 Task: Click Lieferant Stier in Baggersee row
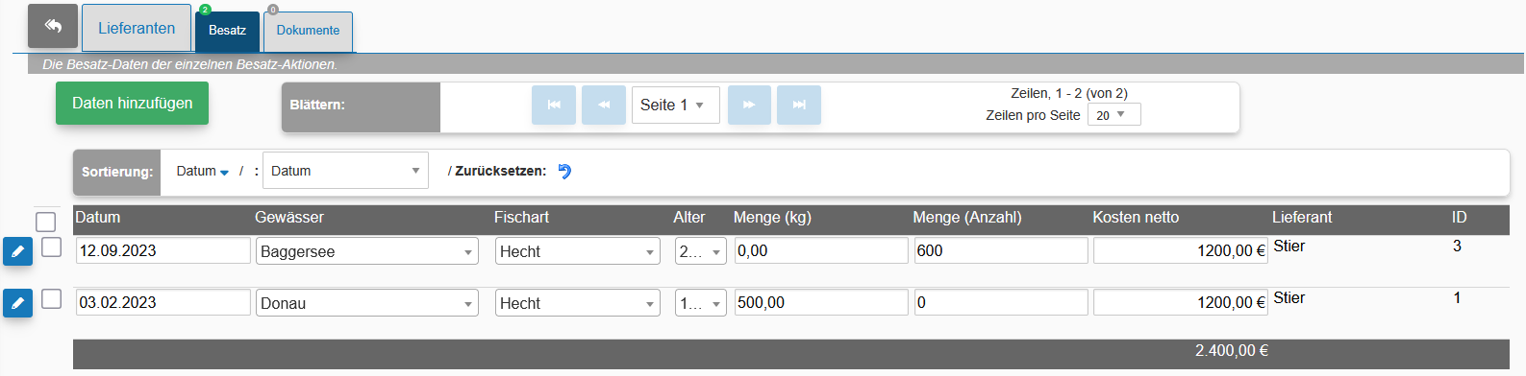tap(1289, 247)
